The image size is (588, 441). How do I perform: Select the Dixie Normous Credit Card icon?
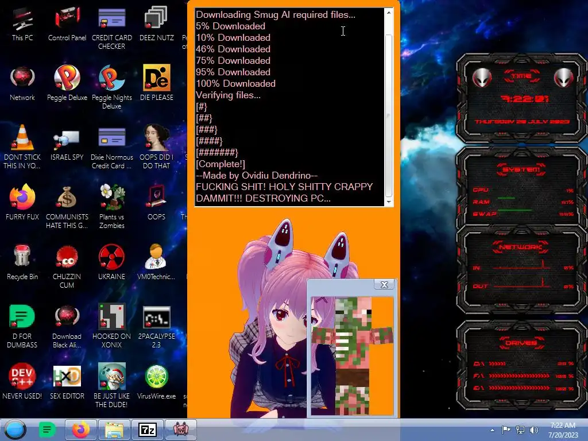112,148
